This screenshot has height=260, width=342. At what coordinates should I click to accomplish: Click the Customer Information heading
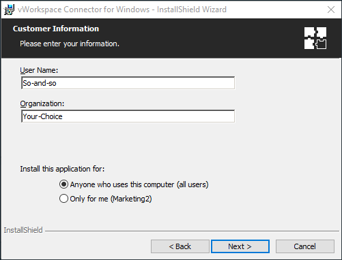[x=56, y=29]
